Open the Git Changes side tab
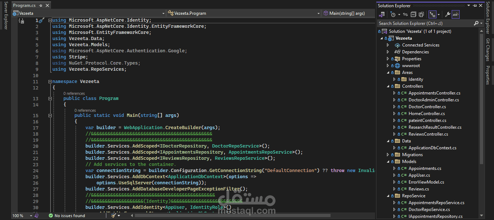The image size is (494, 220). [x=488, y=50]
